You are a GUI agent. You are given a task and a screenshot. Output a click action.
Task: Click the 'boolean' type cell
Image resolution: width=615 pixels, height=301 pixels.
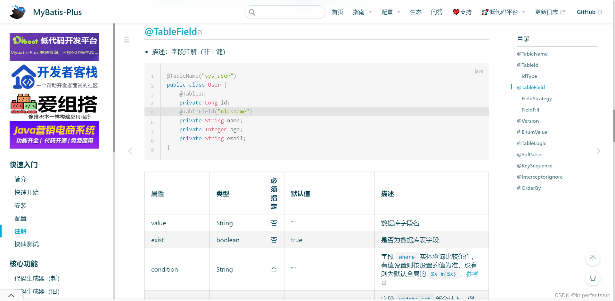point(237,240)
